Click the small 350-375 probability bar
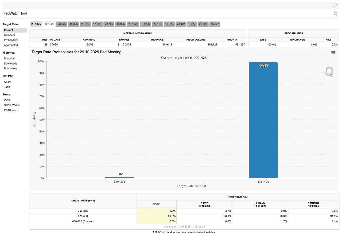This screenshot has height=233, width=342. point(119,177)
